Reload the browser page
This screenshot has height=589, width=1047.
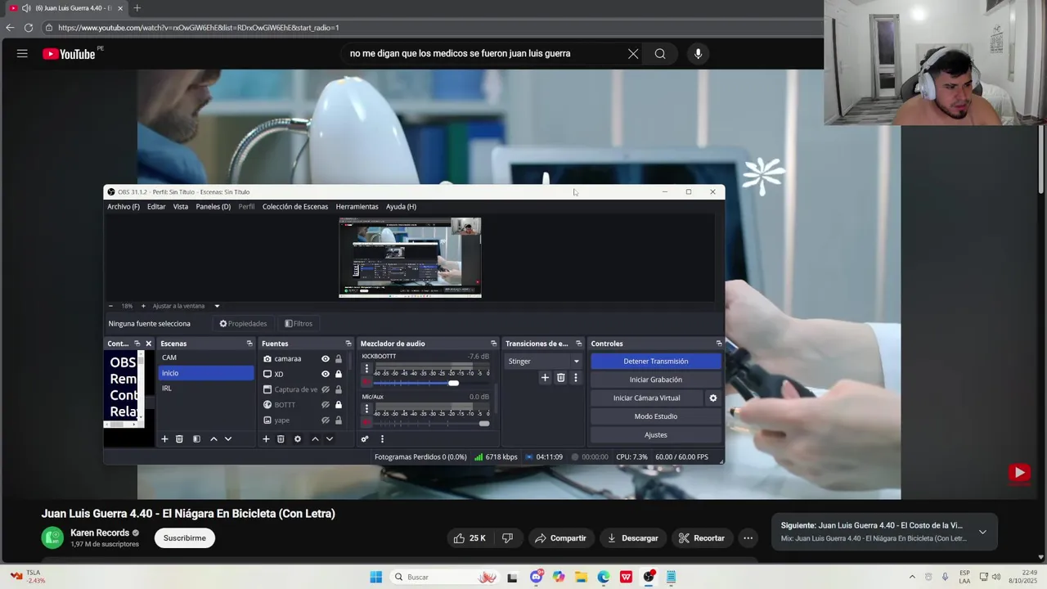[x=29, y=28]
